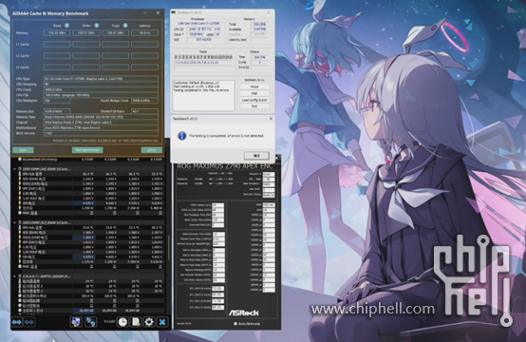The image size is (526, 342).
Task: Click Load config & exit button
Action: point(254,100)
